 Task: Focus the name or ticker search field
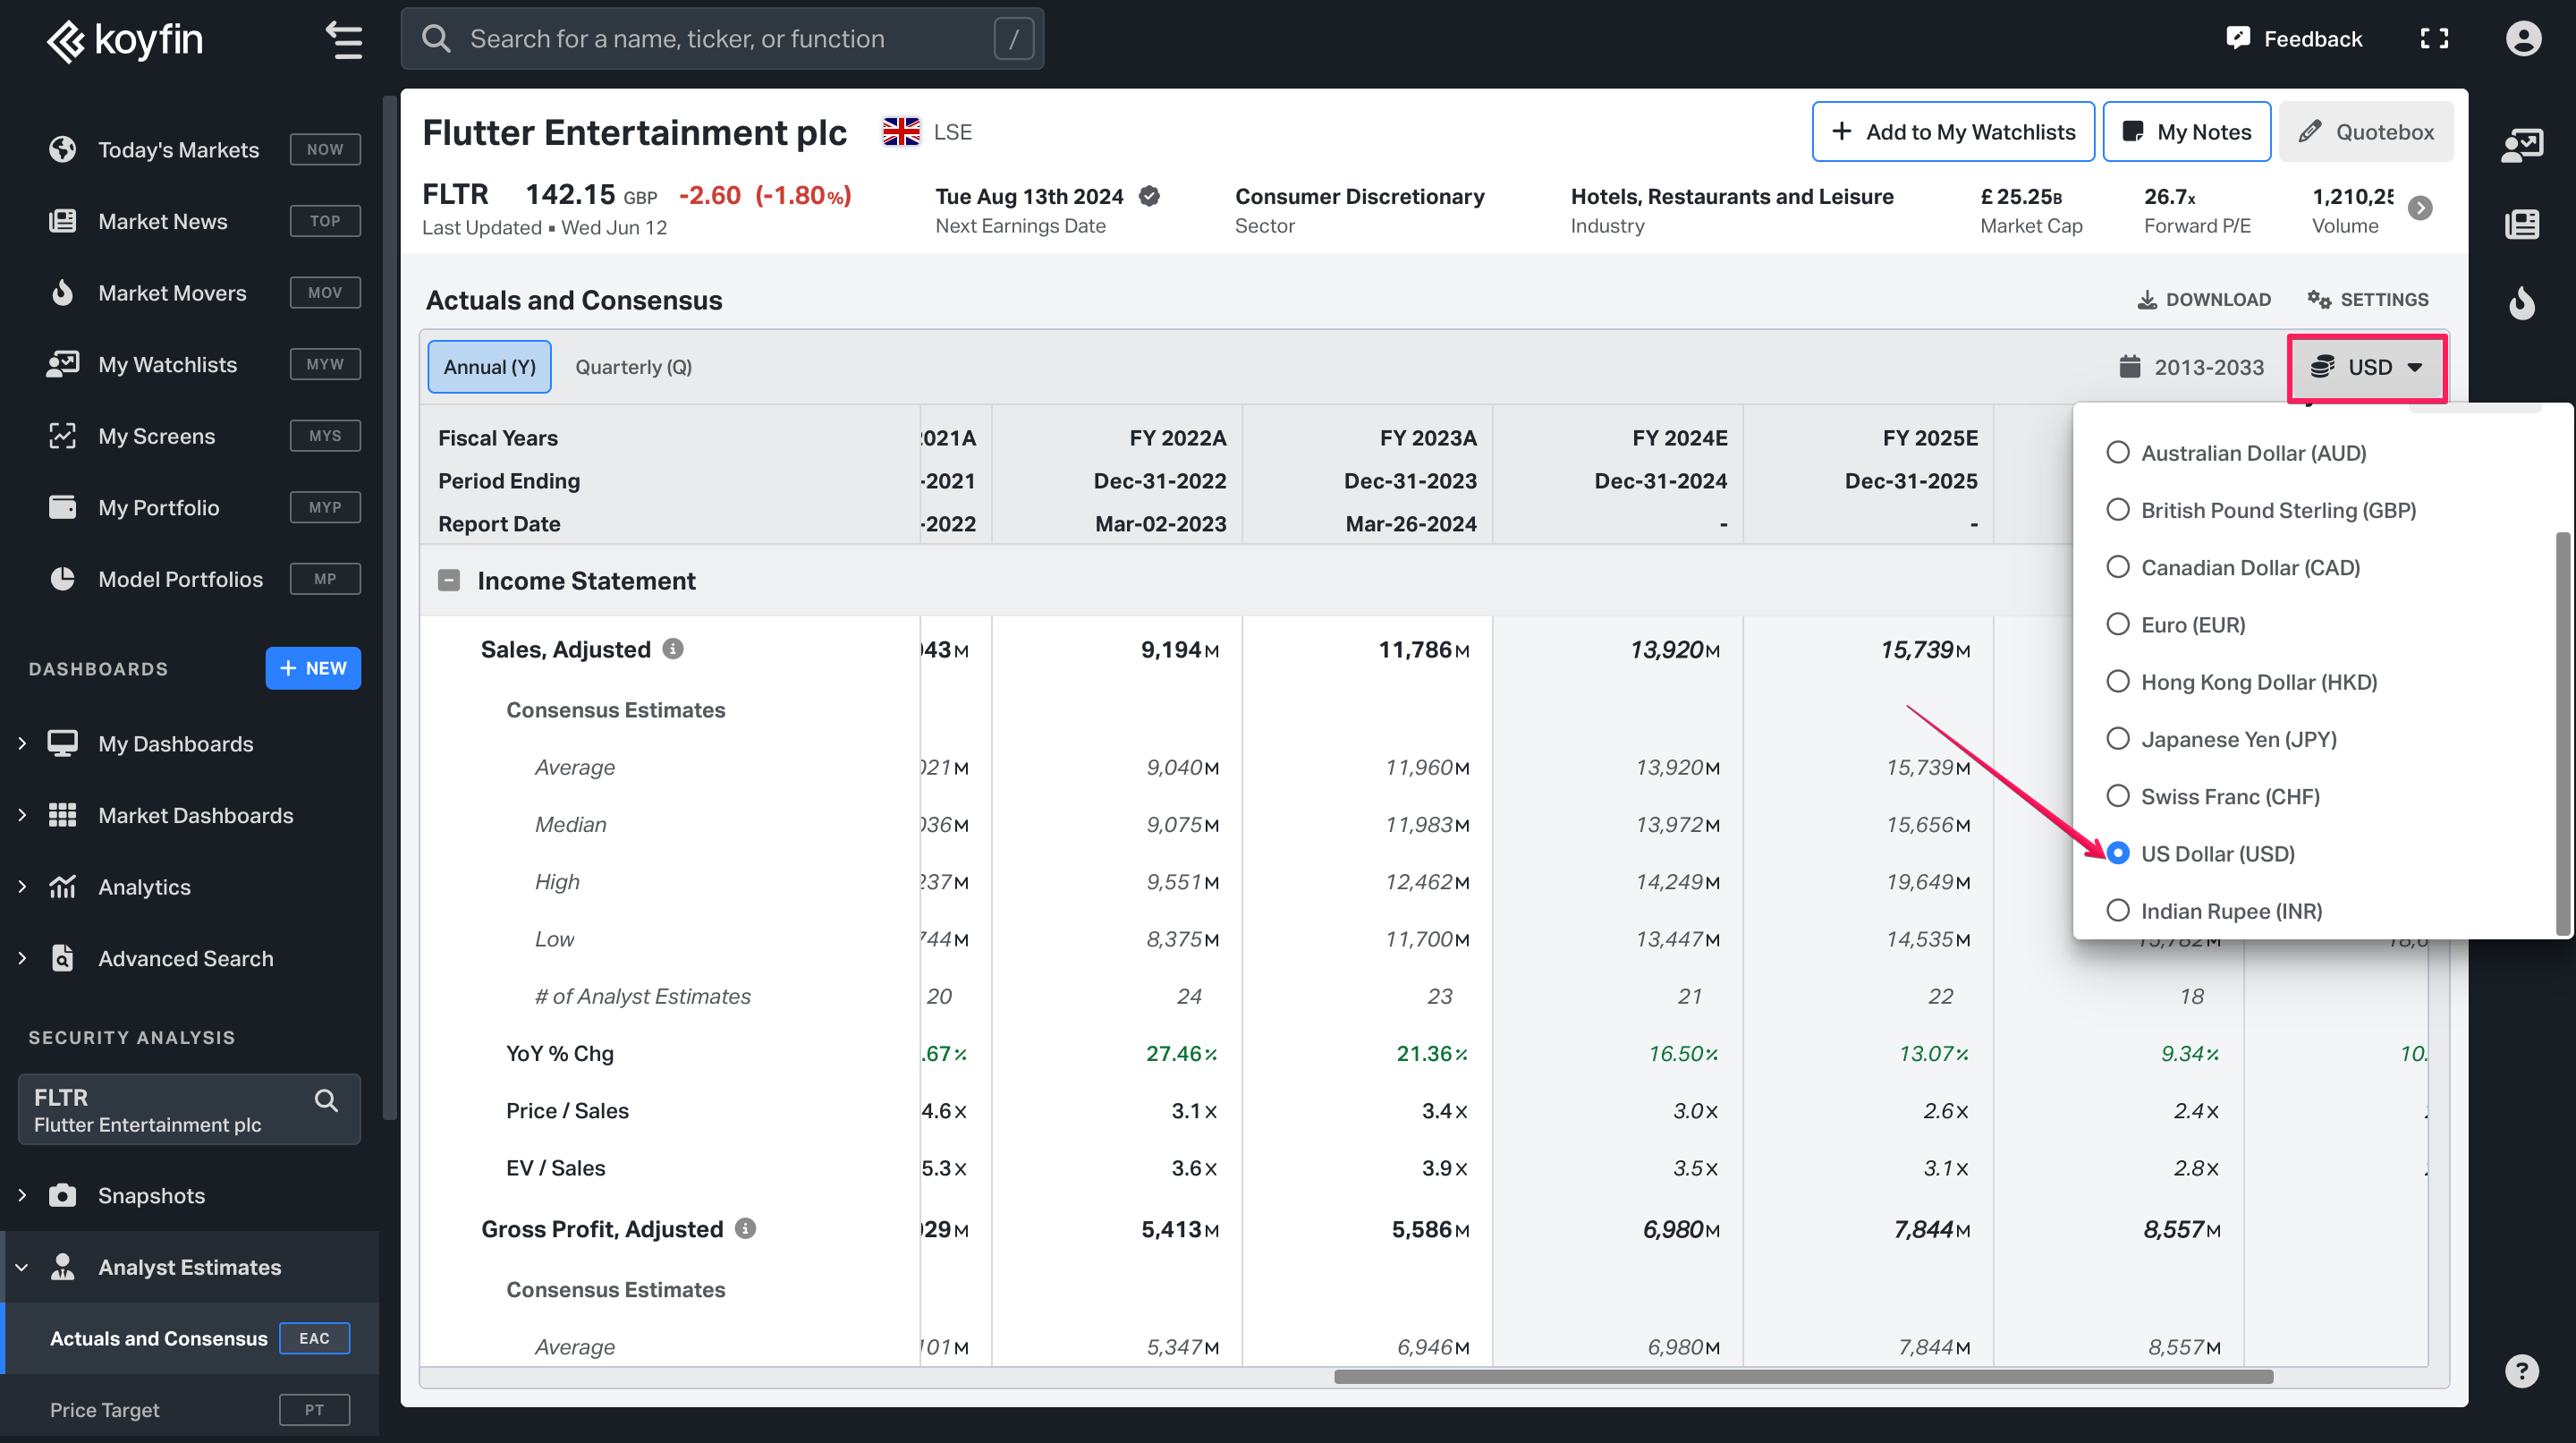point(722,39)
